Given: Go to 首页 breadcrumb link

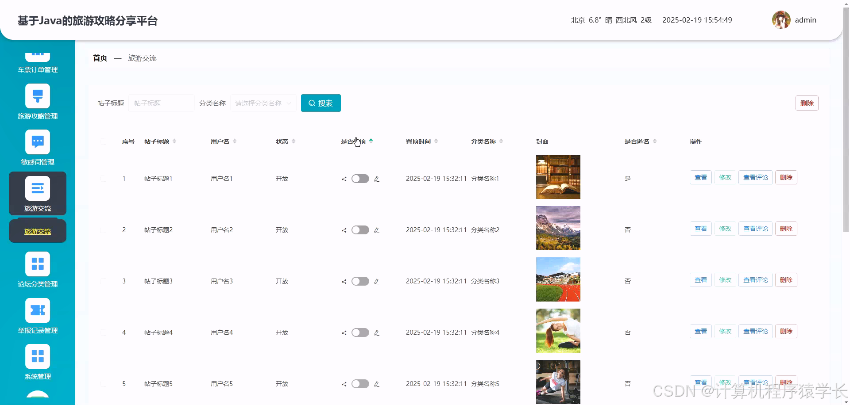Looking at the screenshot, I should point(100,58).
